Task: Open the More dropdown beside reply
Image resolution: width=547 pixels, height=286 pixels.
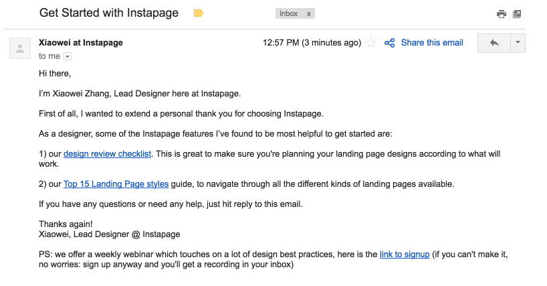Action: [518, 43]
